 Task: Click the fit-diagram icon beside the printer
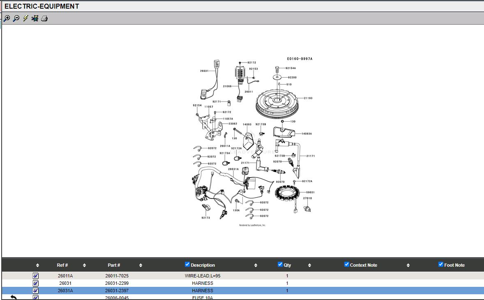[x=35, y=18]
